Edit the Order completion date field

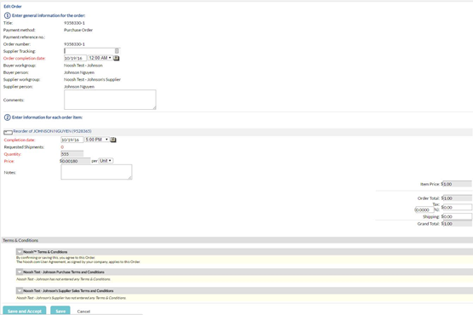pos(75,58)
